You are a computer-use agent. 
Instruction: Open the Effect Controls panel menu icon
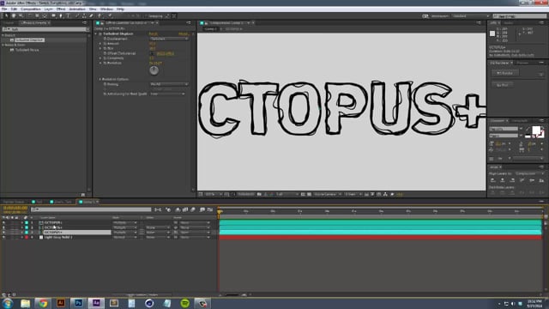(x=189, y=23)
